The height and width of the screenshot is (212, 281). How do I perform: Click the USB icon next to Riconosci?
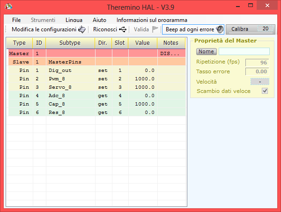click(123, 29)
